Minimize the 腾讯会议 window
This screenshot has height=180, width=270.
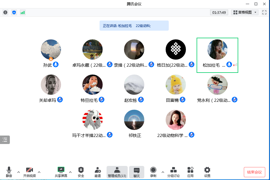tap(247, 4)
